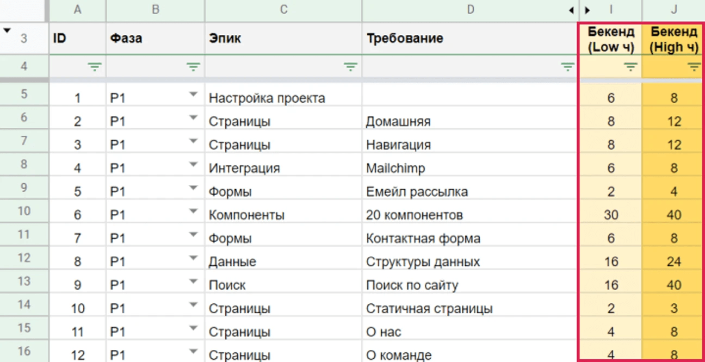Collapse the triangle toggle beside row 3
Viewport: 705px width, 362px height.
[7, 31]
